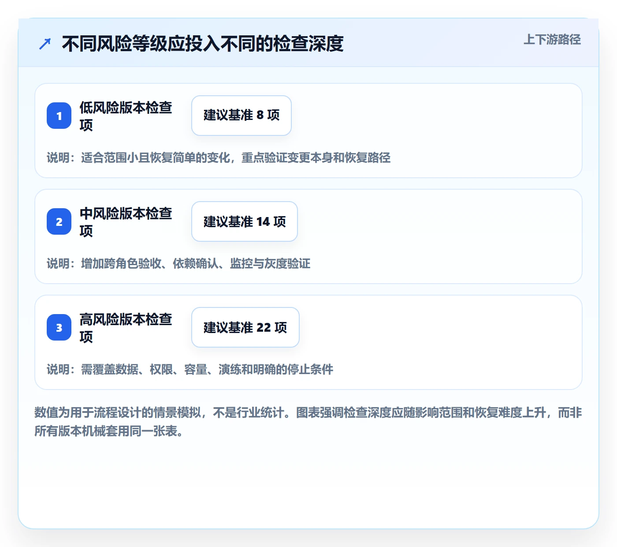Click the note starting 说明：需覆盖数据、权限
This screenshot has width=617, height=547.
click(190, 370)
